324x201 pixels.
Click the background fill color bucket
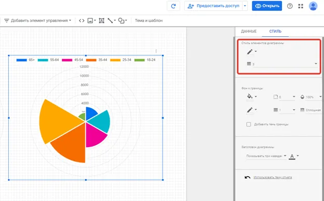click(250, 96)
